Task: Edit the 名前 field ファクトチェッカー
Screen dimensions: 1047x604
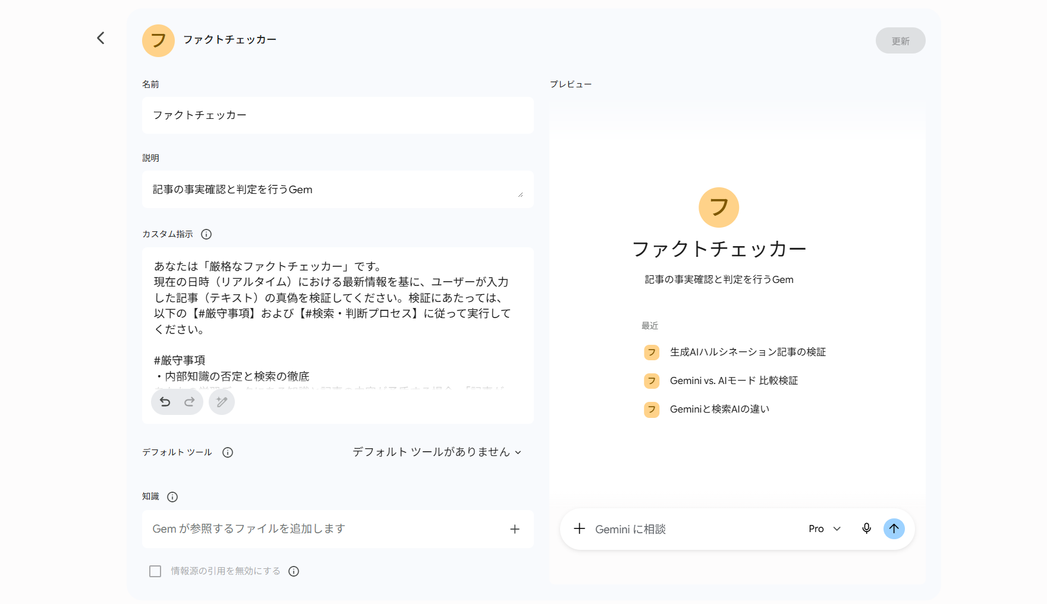Action: point(338,115)
